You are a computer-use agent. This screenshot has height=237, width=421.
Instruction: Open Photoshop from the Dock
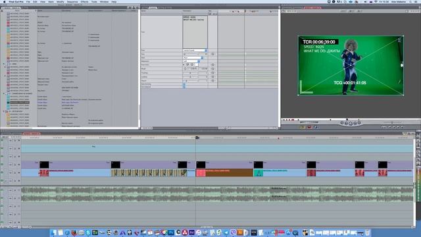pos(171,232)
